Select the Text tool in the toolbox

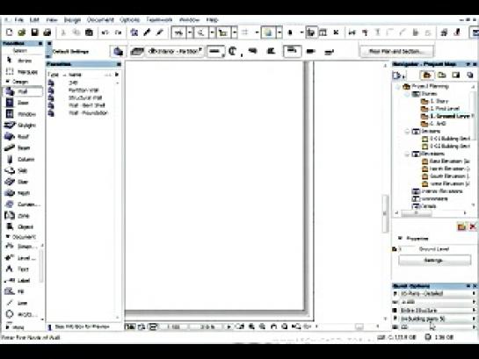tap(21, 269)
